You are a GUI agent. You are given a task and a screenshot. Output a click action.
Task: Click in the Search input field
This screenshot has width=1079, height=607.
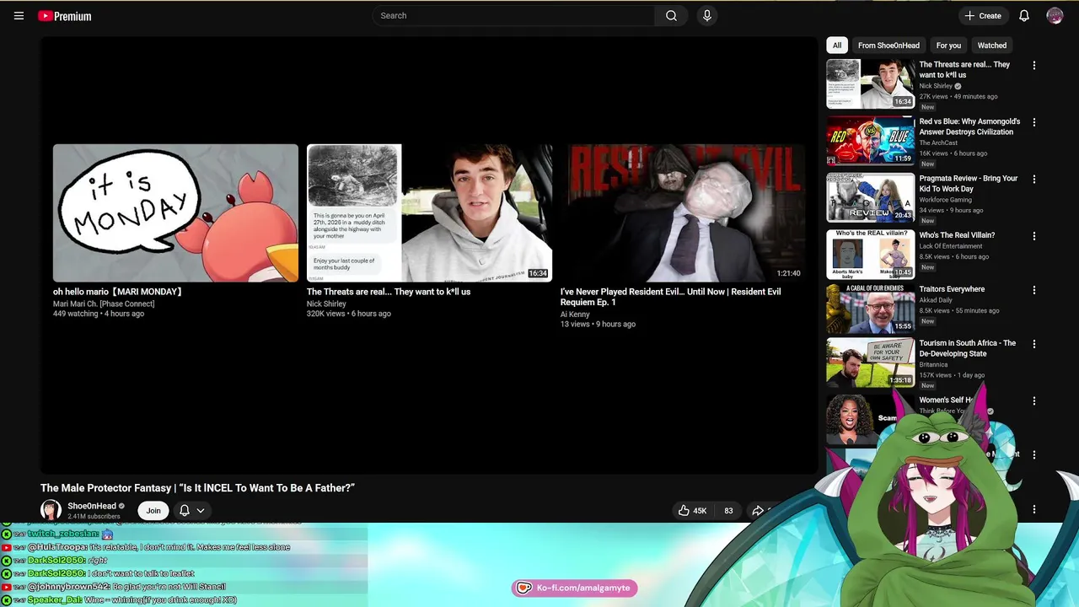click(x=513, y=15)
